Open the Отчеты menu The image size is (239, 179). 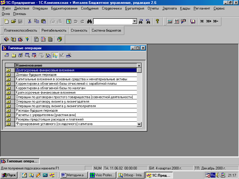point(153,9)
